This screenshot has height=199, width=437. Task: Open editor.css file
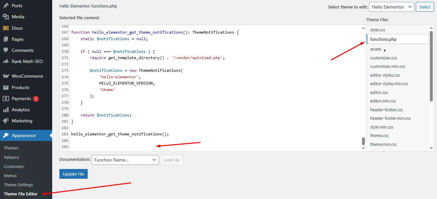tap(379, 92)
